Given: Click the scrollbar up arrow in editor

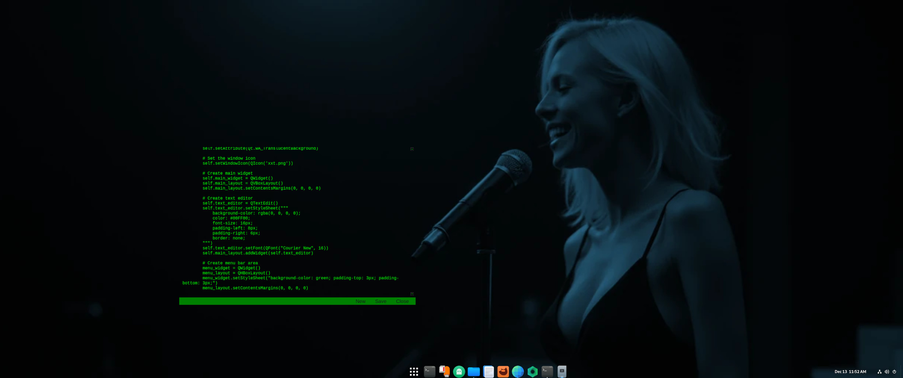Looking at the screenshot, I should click(x=412, y=149).
